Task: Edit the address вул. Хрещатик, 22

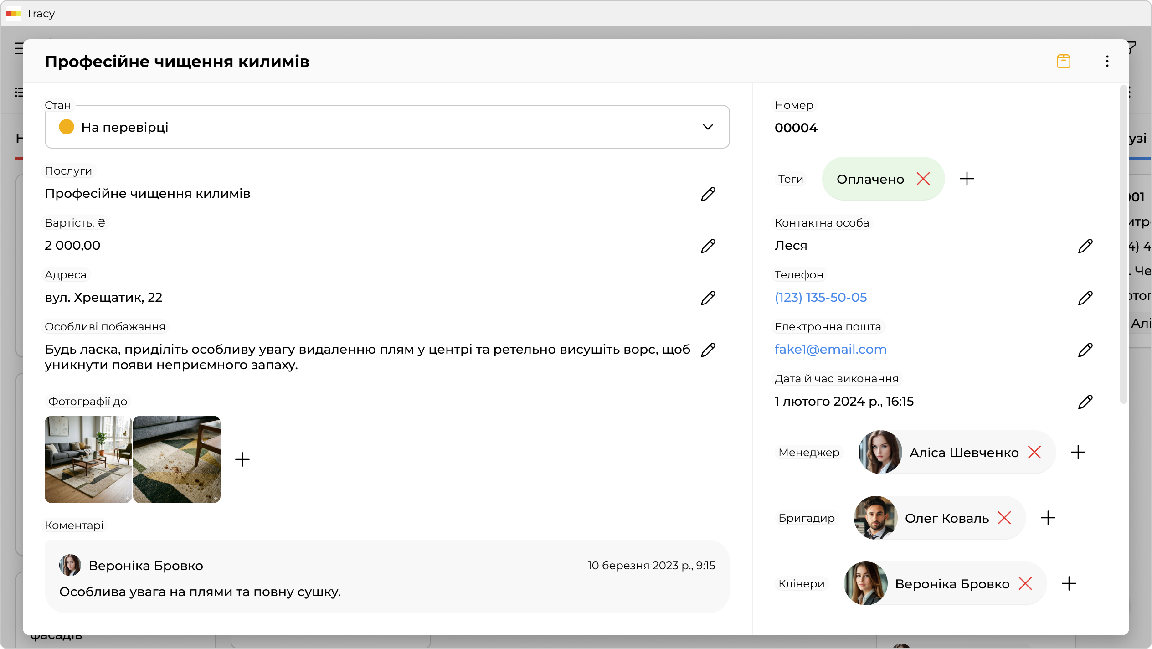Action: [x=708, y=298]
